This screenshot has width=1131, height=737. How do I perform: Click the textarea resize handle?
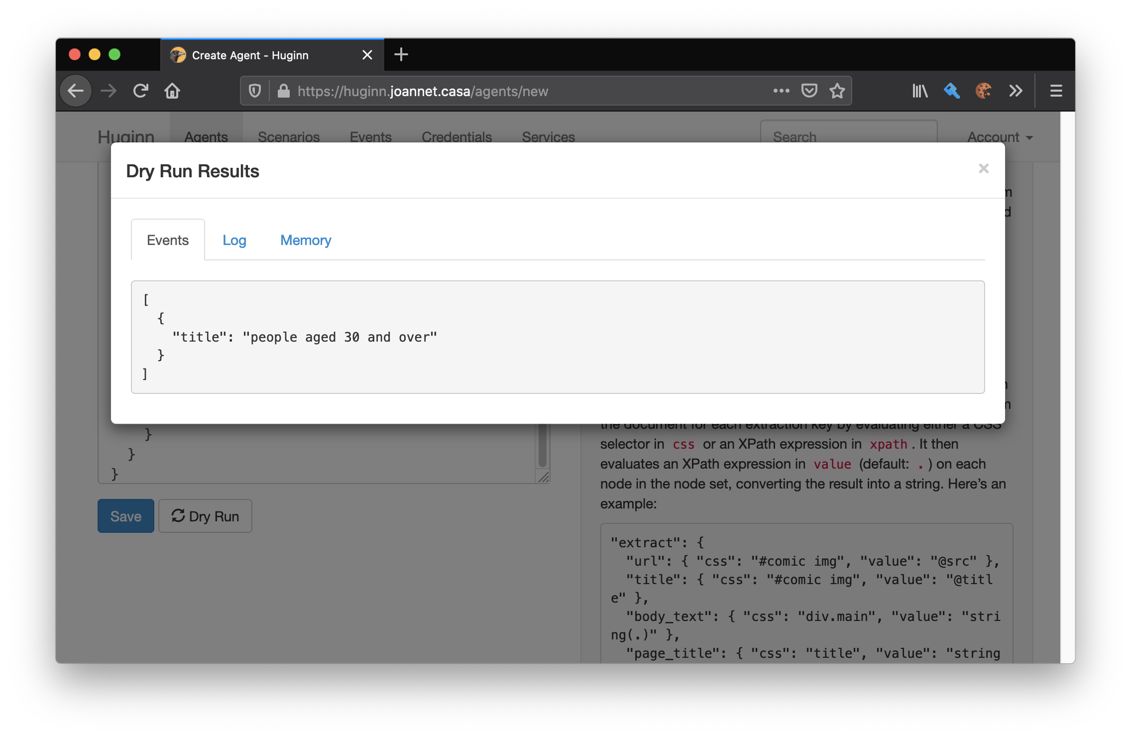(543, 477)
